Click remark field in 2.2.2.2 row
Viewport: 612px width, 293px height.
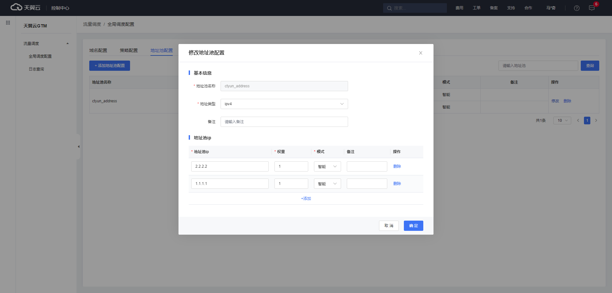pyautogui.click(x=367, y=166)
